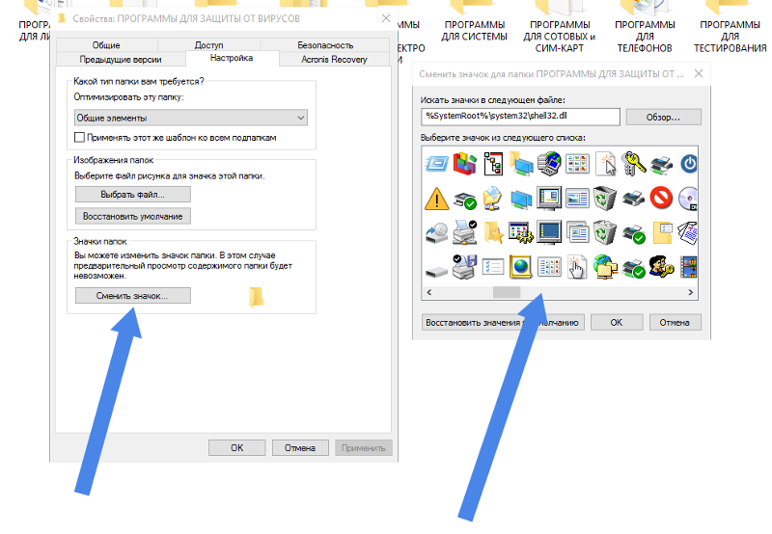Choose the document with arrow cursor icon

click(606, 163)
